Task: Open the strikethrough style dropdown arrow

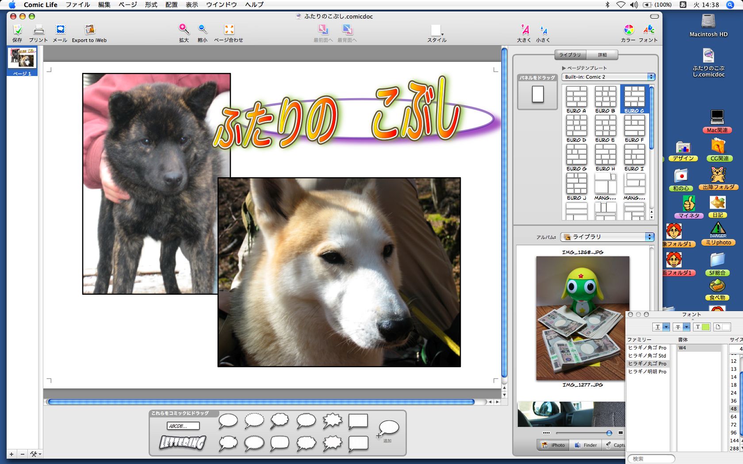Action: tap(686, 327)
